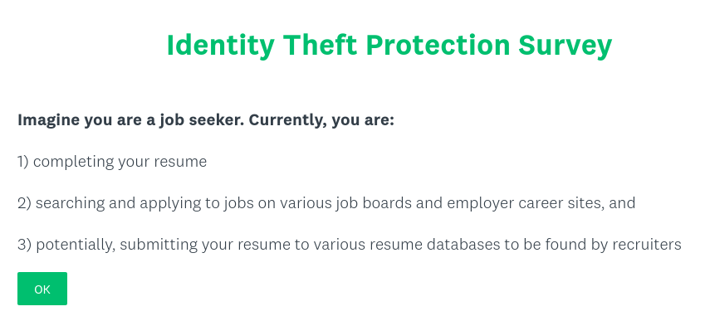Click the green OK button
This screenshot has height=321, width=705.
(x=42, y=289)
